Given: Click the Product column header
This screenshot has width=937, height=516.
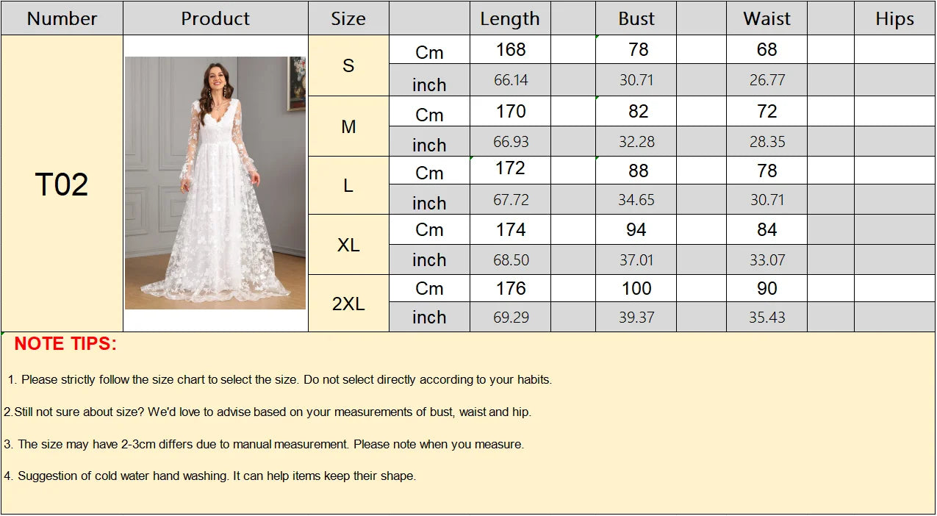Looking at the screenshot, I should pyautogui.click(x=215, y=18).
